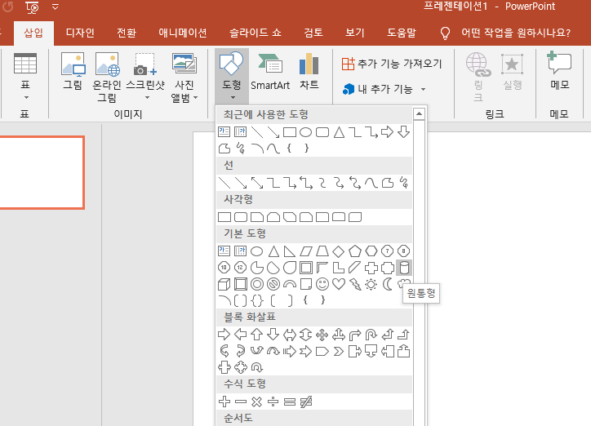
Task: Select the donut ring shape
Action: pos(257,284)
